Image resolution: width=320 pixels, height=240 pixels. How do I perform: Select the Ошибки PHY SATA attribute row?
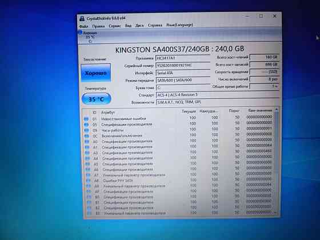tap(179, 180)
